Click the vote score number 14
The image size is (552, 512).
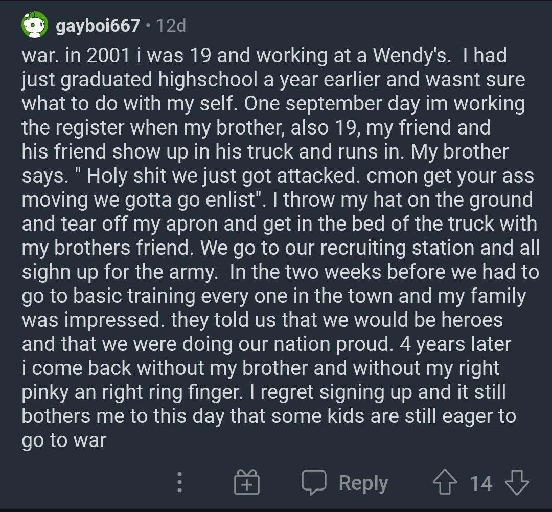tap(480, 483)
